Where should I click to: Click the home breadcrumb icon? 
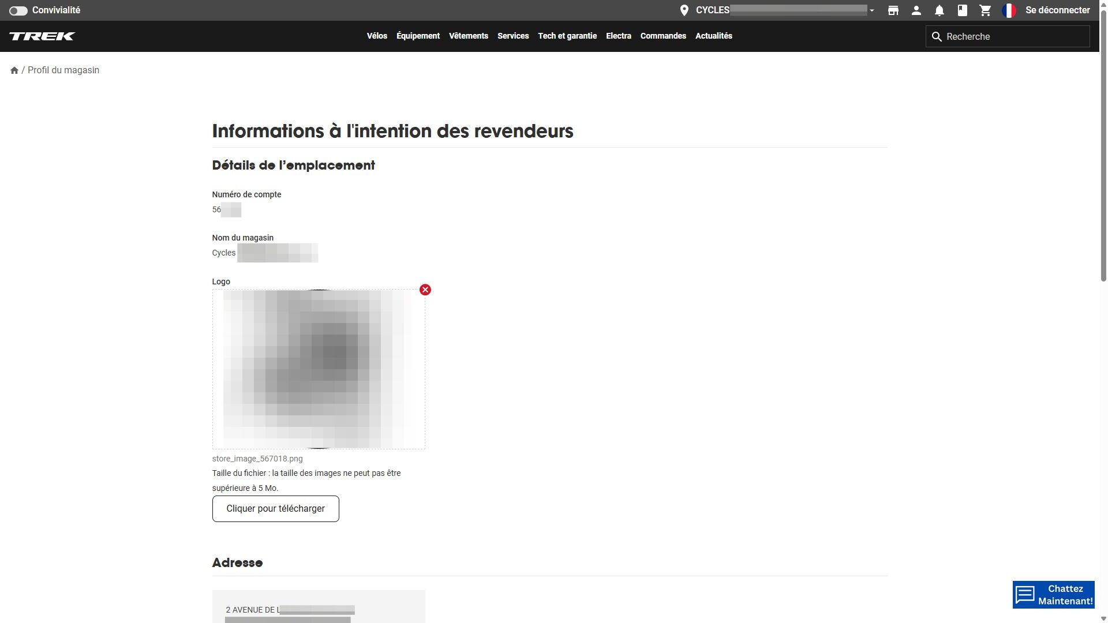14,70
